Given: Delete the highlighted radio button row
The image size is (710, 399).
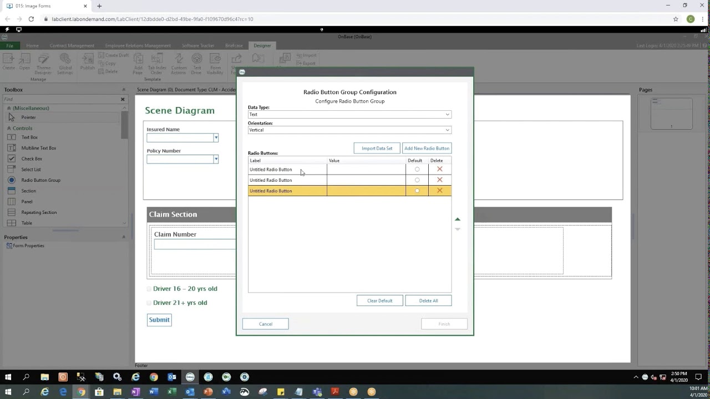Looking at the screenshot, I should tap(440, 191).
